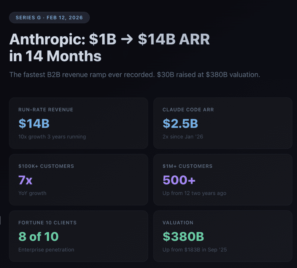Click the green $380B valuation figure
Screen dimensions: 297x268
click(x=183, y=236)
